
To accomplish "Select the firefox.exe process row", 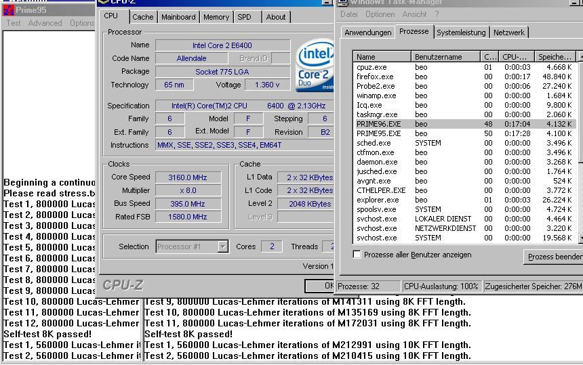I will point(464,77).
